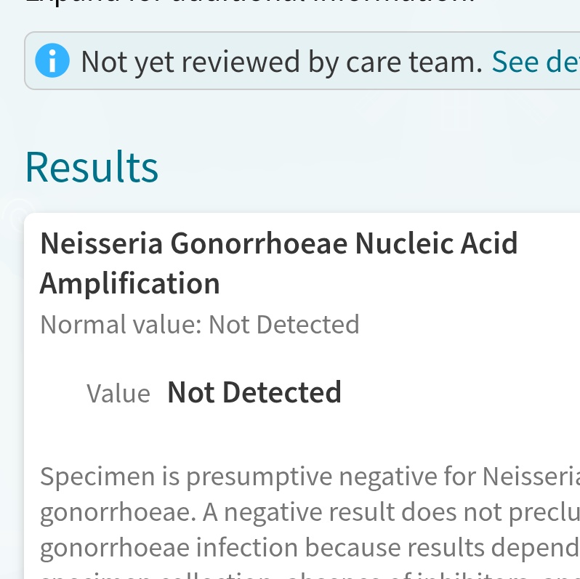Click the blue info icon in the banner
The image size is (580, 579).
click(52, 61)
